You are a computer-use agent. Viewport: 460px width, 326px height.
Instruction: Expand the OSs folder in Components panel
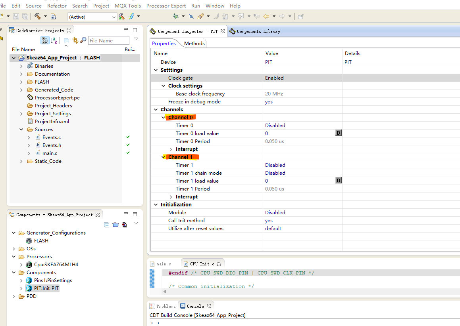tap(13, 248)
